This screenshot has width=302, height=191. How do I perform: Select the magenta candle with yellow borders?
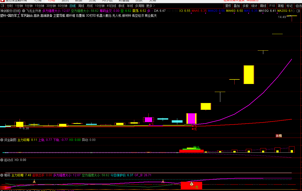[x=191, y=119]
